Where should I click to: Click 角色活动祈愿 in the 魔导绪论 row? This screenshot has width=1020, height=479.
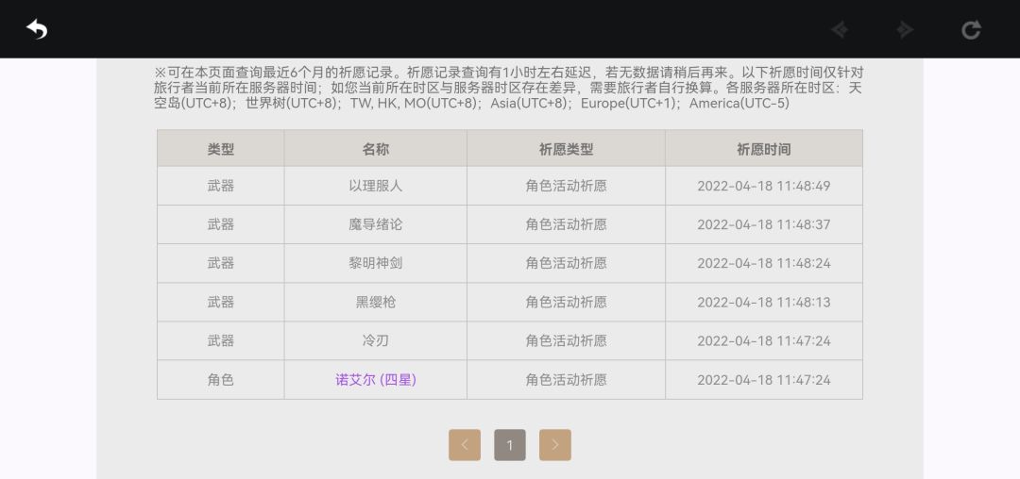[566, 224]
